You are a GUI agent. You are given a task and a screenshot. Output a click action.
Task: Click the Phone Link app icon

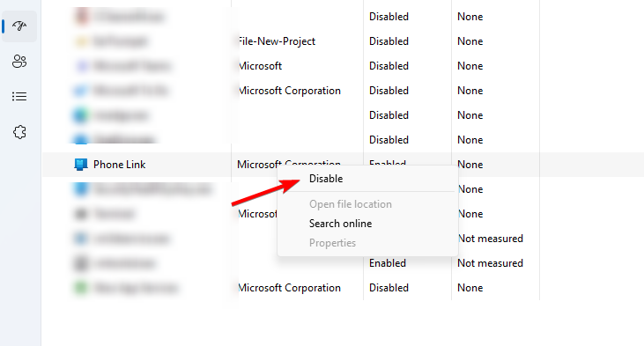coord(81,165)
